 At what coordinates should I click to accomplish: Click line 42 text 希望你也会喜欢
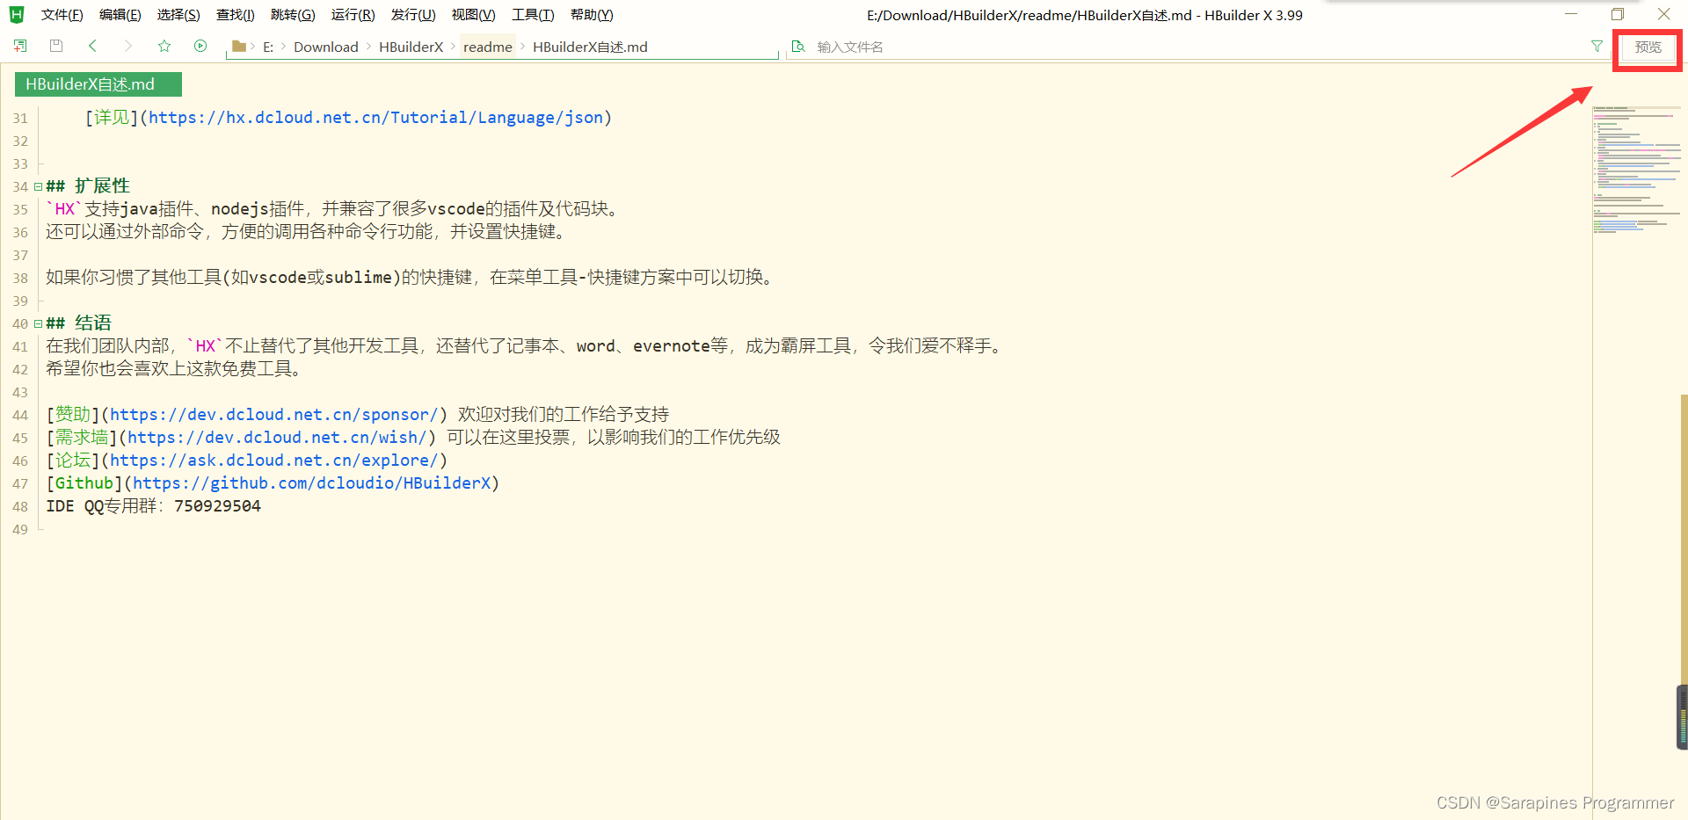tap(173, 369)
